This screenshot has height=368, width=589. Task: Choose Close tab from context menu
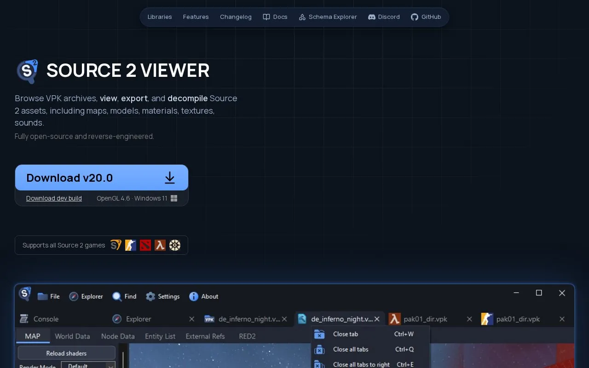tap(370, 334)
